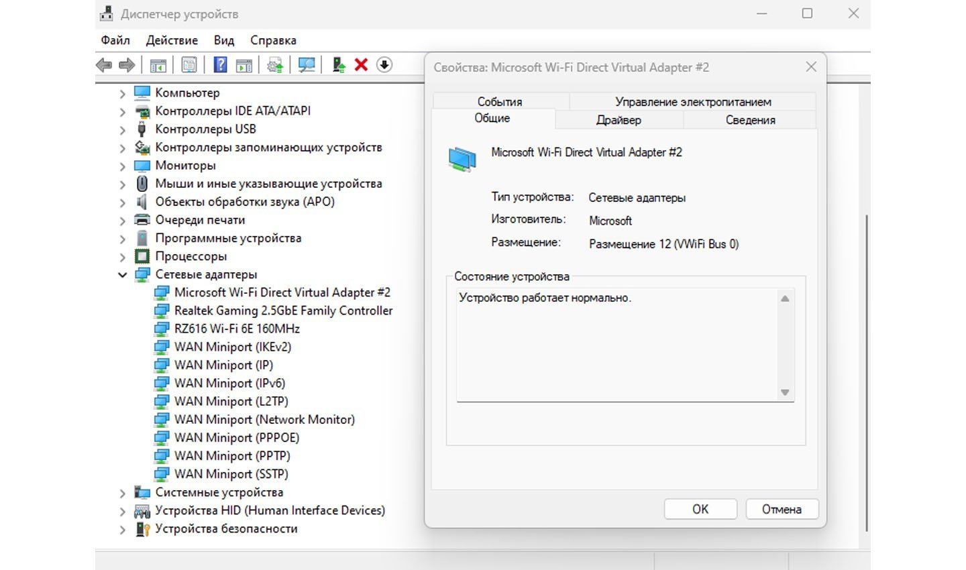Screen dimensions: 966x570
Task: Open the Вид menu
Action: coord(224,40)
